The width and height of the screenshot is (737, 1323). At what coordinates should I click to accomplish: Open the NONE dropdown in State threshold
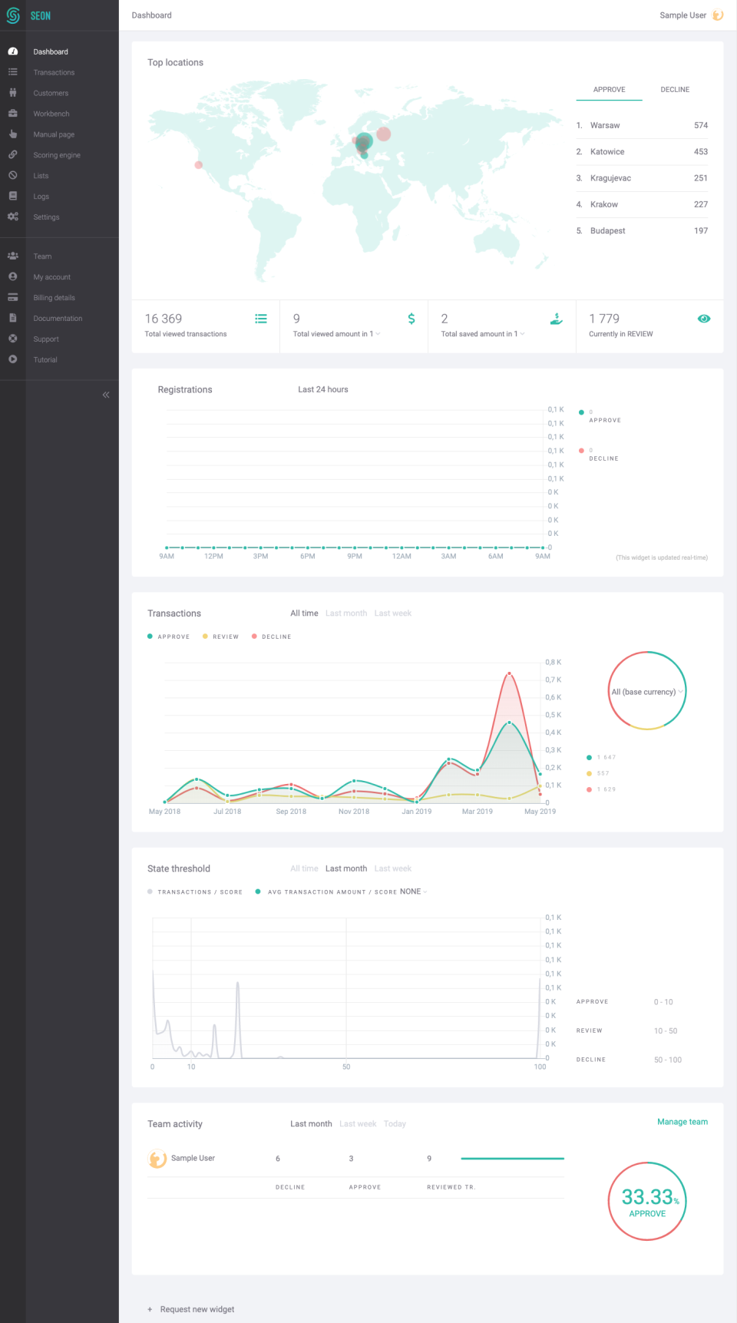coord(413,891)
